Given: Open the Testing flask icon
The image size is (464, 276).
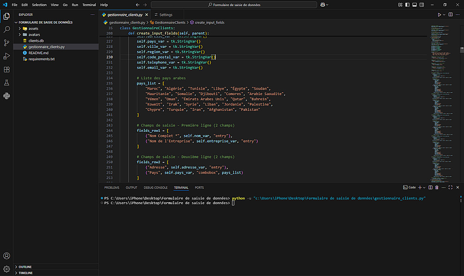Looking at the screenshot, I should (6, 83).
